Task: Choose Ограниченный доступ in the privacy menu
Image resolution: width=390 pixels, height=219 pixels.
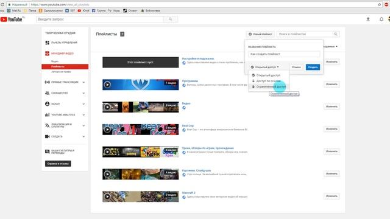Action: click(269, 86)
